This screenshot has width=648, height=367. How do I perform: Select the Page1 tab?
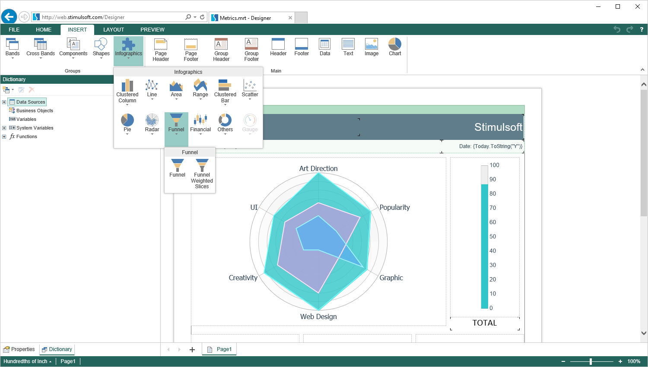click(219, 349)
